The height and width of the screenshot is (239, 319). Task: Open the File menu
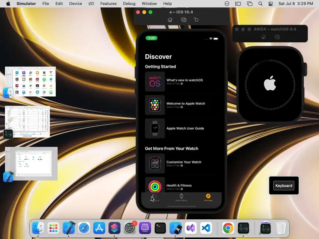pos(45,4)
